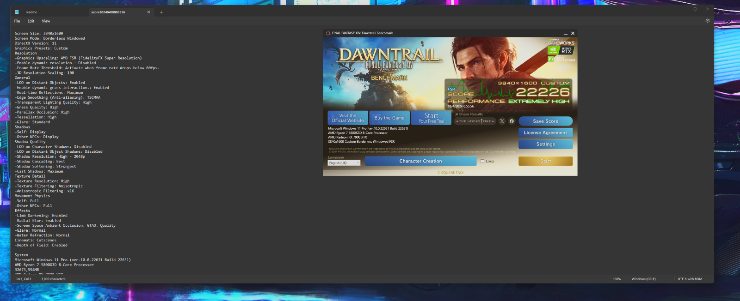Screen dimensions: 740x301
Task: Click the Dawntrail Benchmark title bar icon
Action: click(328, 33)
